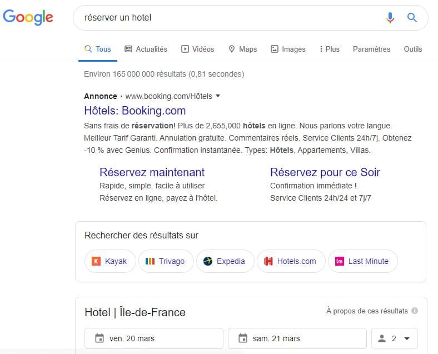Expand the booking.com ad dropdown arrow
Screen dimensions: 438x354
click(x=218, y=96)
